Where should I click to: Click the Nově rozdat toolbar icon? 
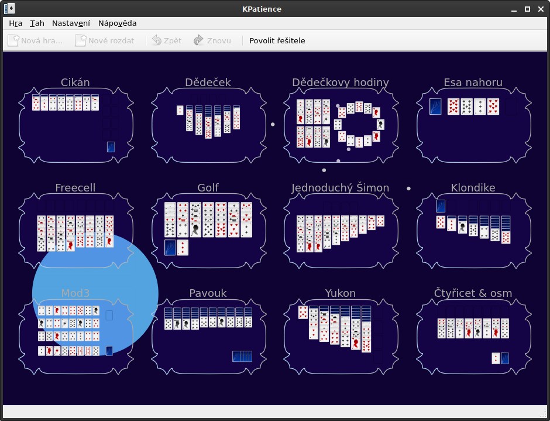coord(80,40)
